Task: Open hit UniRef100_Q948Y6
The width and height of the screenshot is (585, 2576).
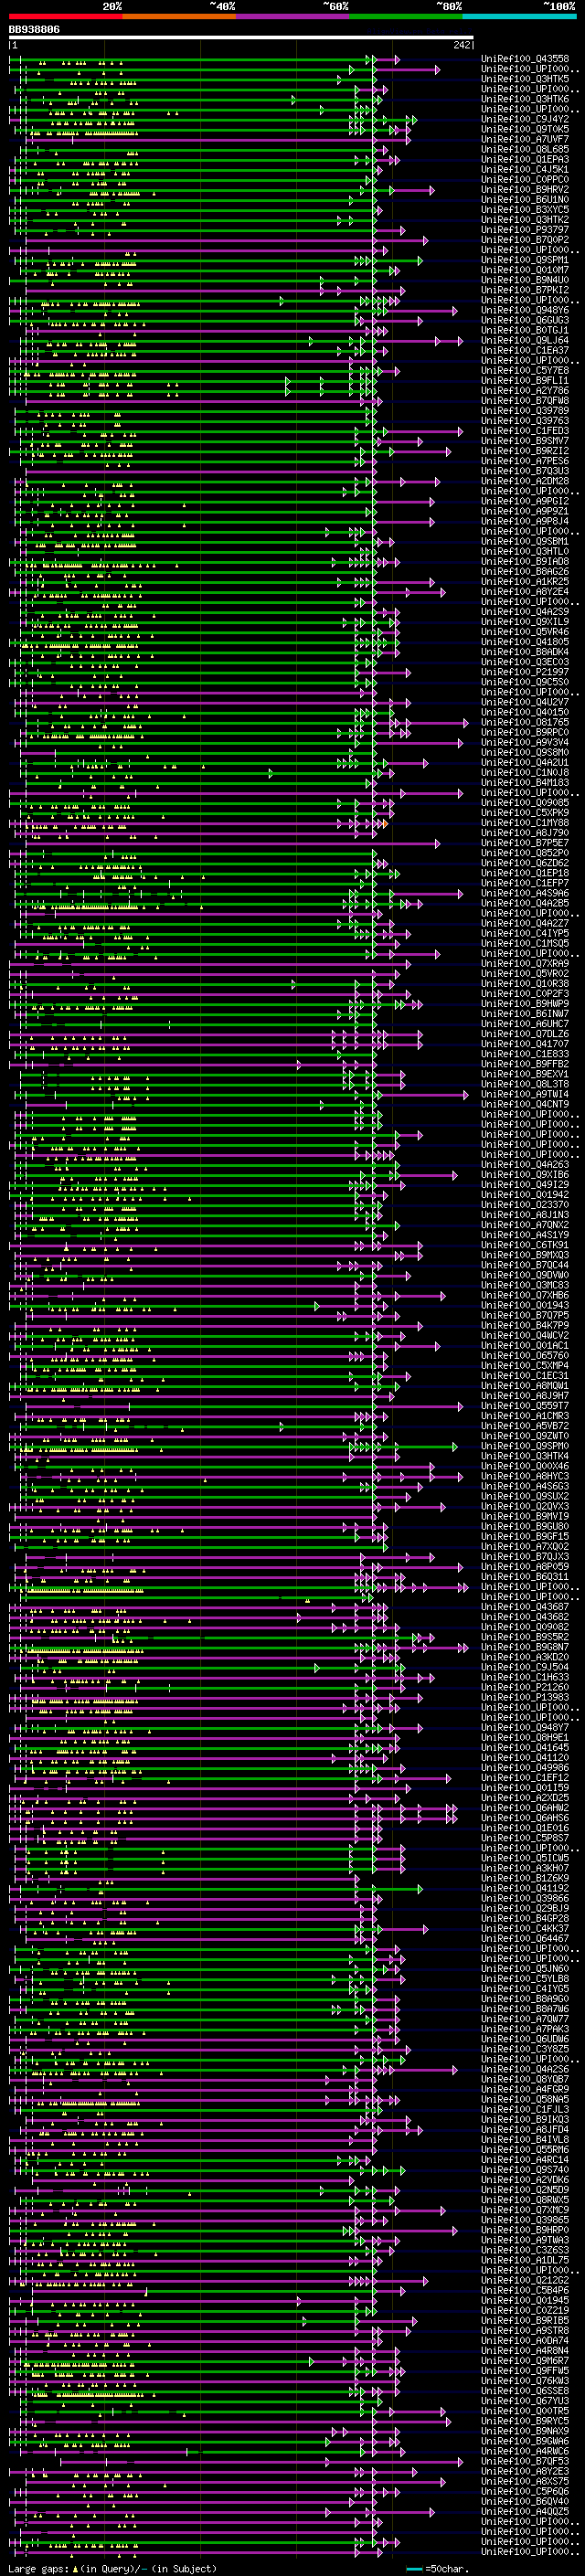Action: tap(524, 310)
